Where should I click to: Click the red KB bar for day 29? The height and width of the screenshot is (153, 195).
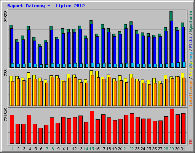coord(172,126)
